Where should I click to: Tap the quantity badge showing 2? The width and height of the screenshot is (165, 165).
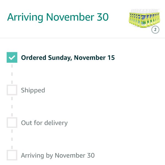click(155, 30)
